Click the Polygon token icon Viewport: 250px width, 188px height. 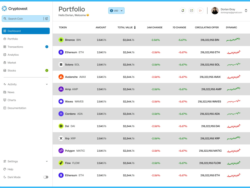(x=61, y=151)
